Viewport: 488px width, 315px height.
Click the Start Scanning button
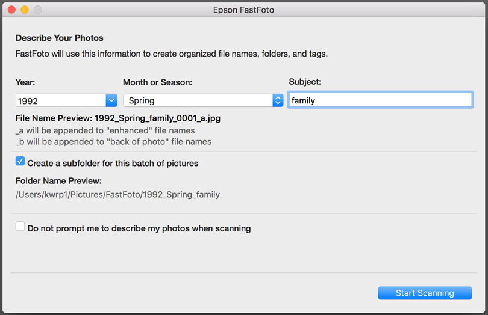click(x=425, y=293)
